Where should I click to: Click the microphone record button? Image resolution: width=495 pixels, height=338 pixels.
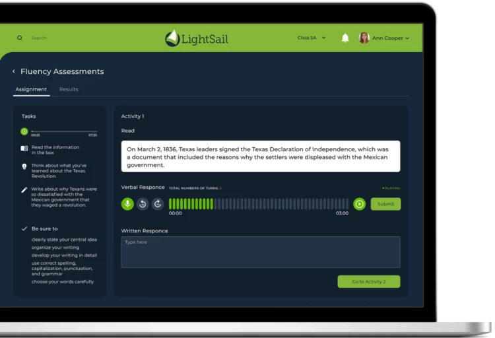click(127, 204)
